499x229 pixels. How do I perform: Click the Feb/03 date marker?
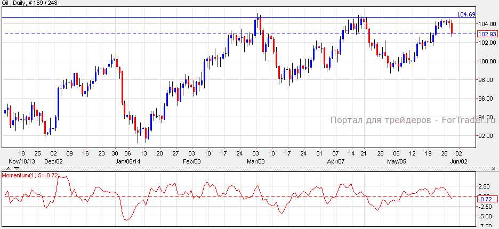[192, 161]
